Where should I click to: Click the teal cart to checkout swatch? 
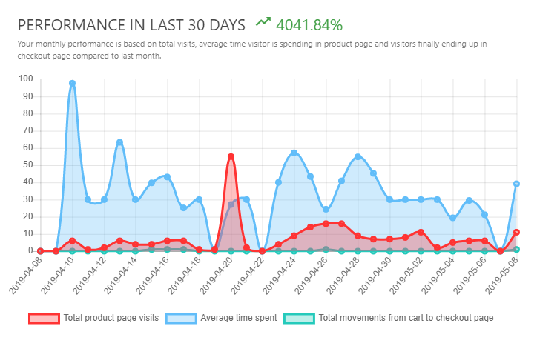(299, 319)
